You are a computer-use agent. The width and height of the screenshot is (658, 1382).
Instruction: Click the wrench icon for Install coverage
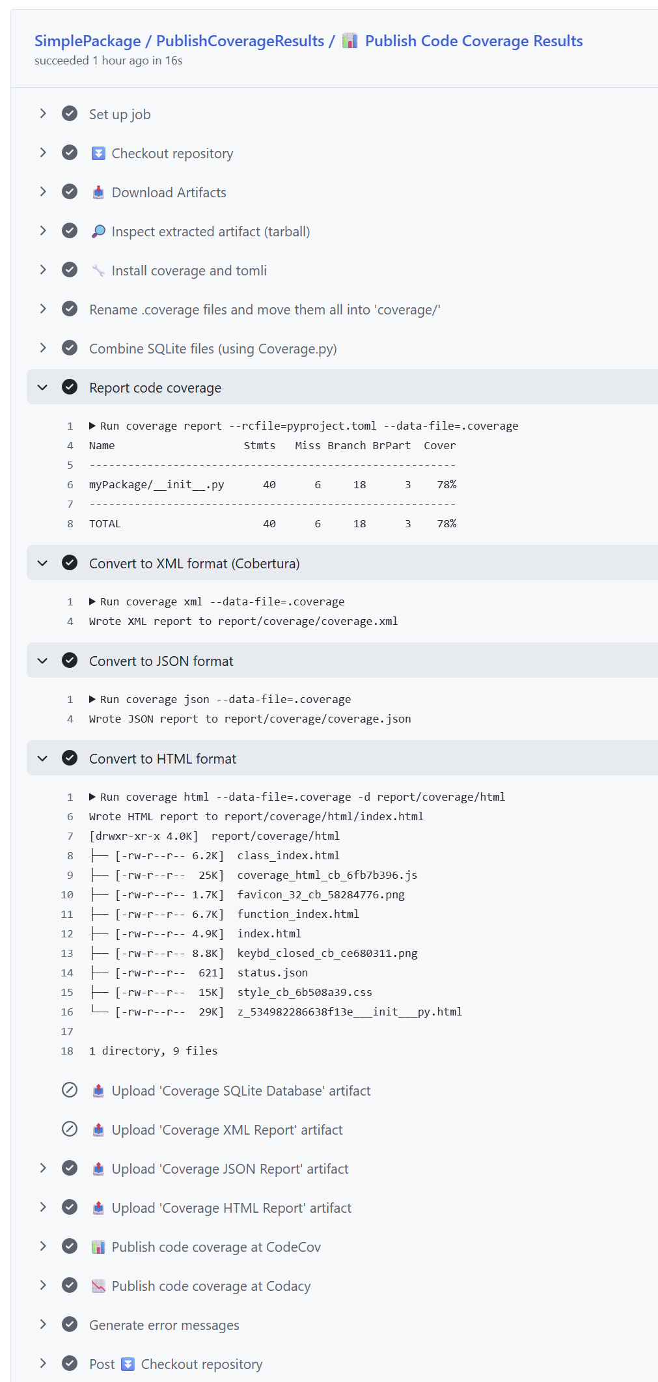pyautogui.click(x=98, y=271)
